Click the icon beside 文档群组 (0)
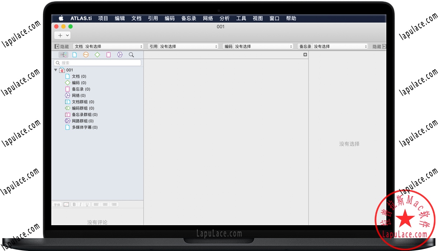Screen dimensions: 438x251 point(67,102)
